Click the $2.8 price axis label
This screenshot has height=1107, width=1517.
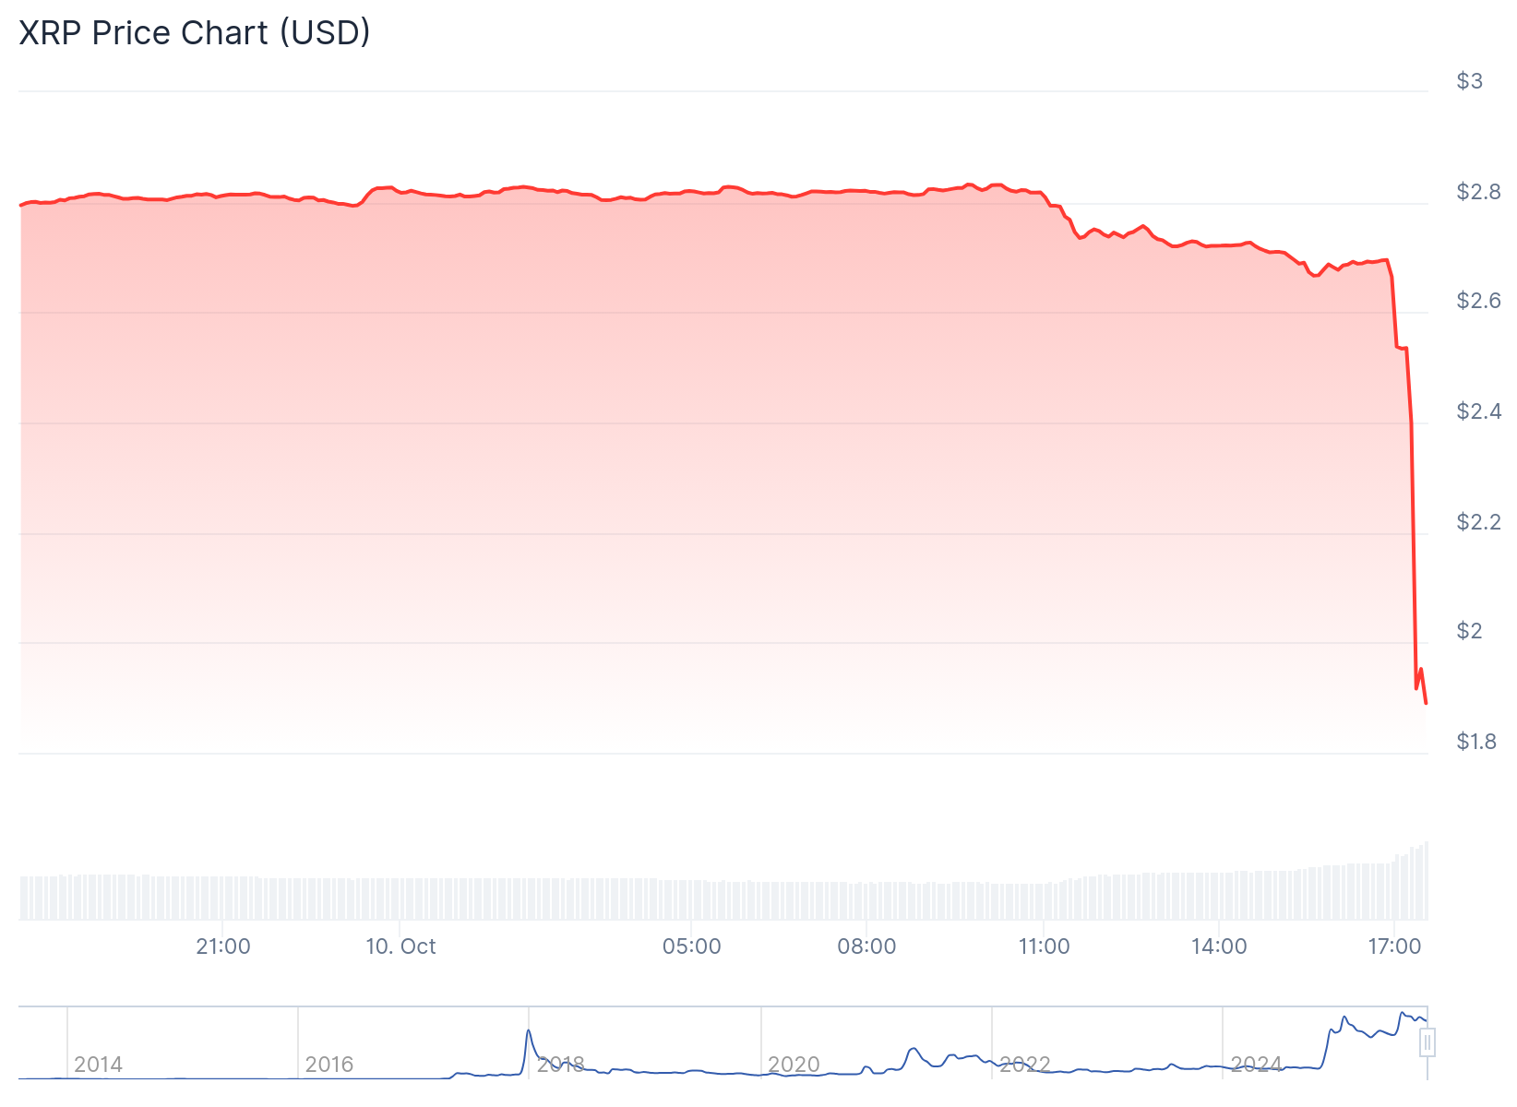[1477, 192]
